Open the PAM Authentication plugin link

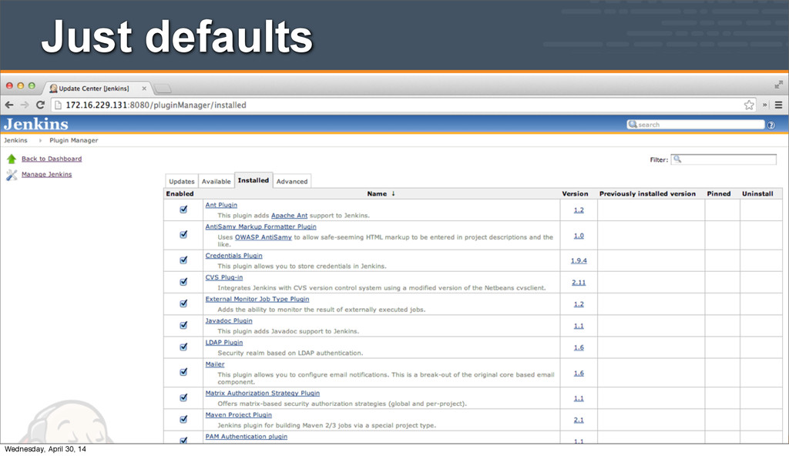tap(246, 437)
